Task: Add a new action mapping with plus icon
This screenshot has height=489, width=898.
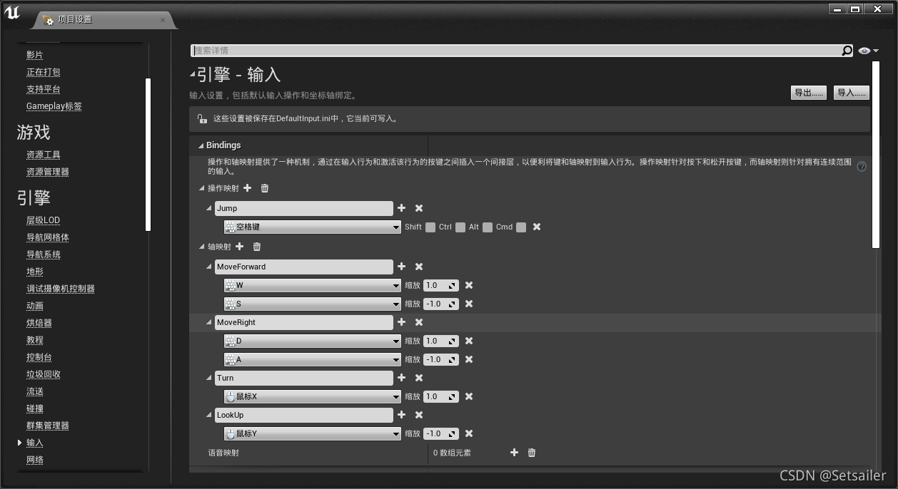Action: coord(248,188)
